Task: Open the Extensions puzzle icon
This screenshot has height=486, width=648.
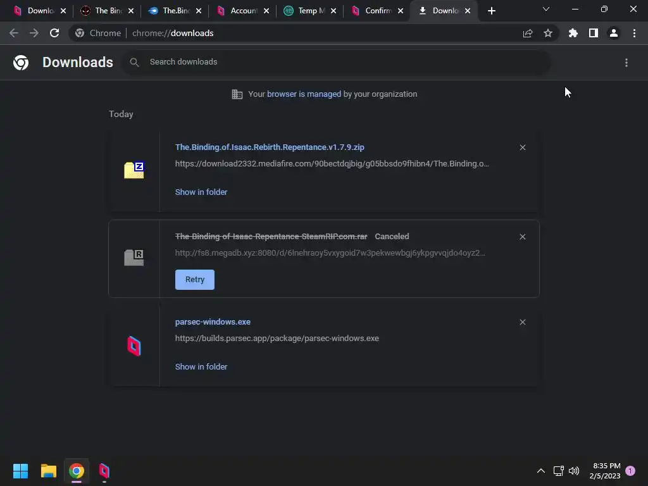Action: pos(573,33)
